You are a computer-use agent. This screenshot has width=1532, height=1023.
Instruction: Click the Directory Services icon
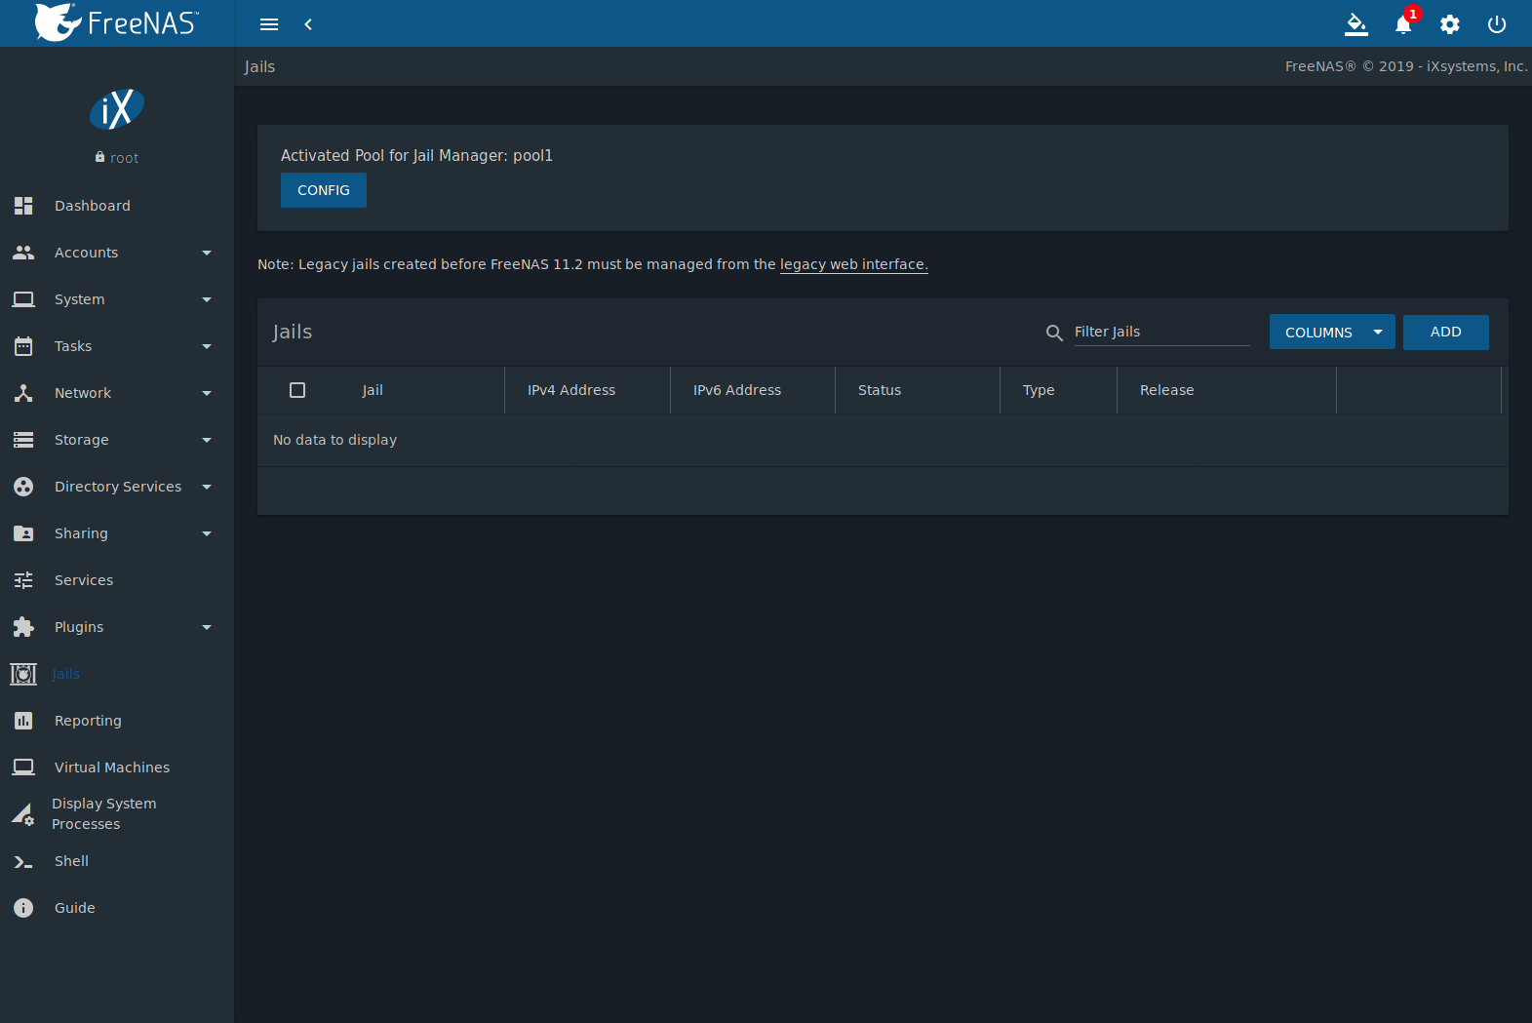pos(23,487)
